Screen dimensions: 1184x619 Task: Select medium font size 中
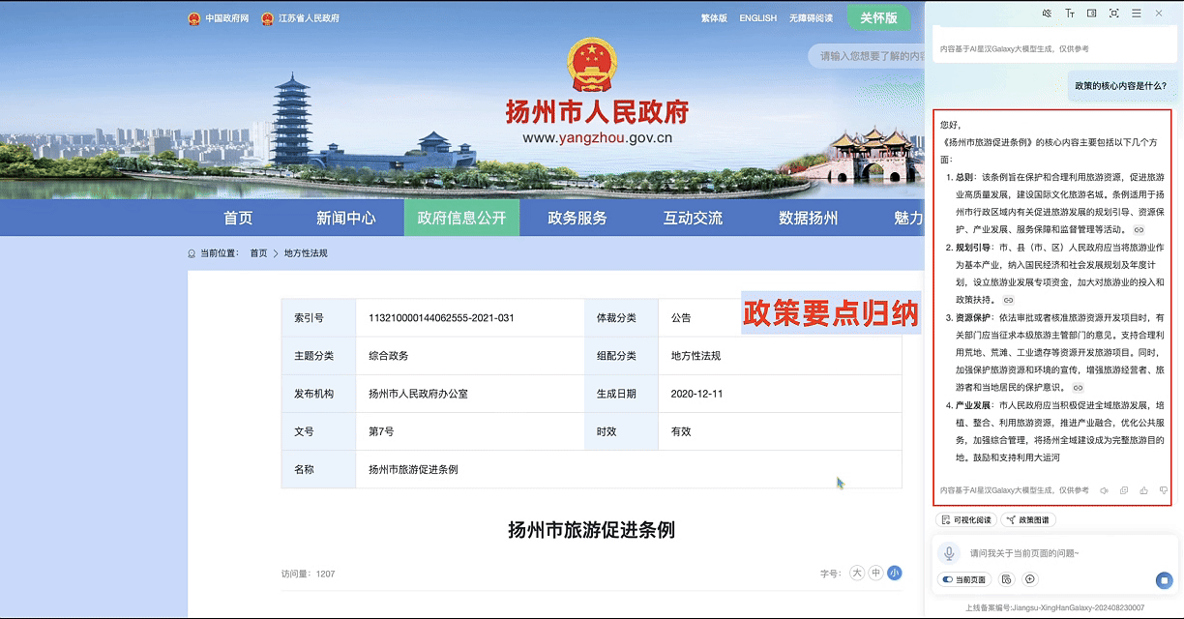coord(875,573)
